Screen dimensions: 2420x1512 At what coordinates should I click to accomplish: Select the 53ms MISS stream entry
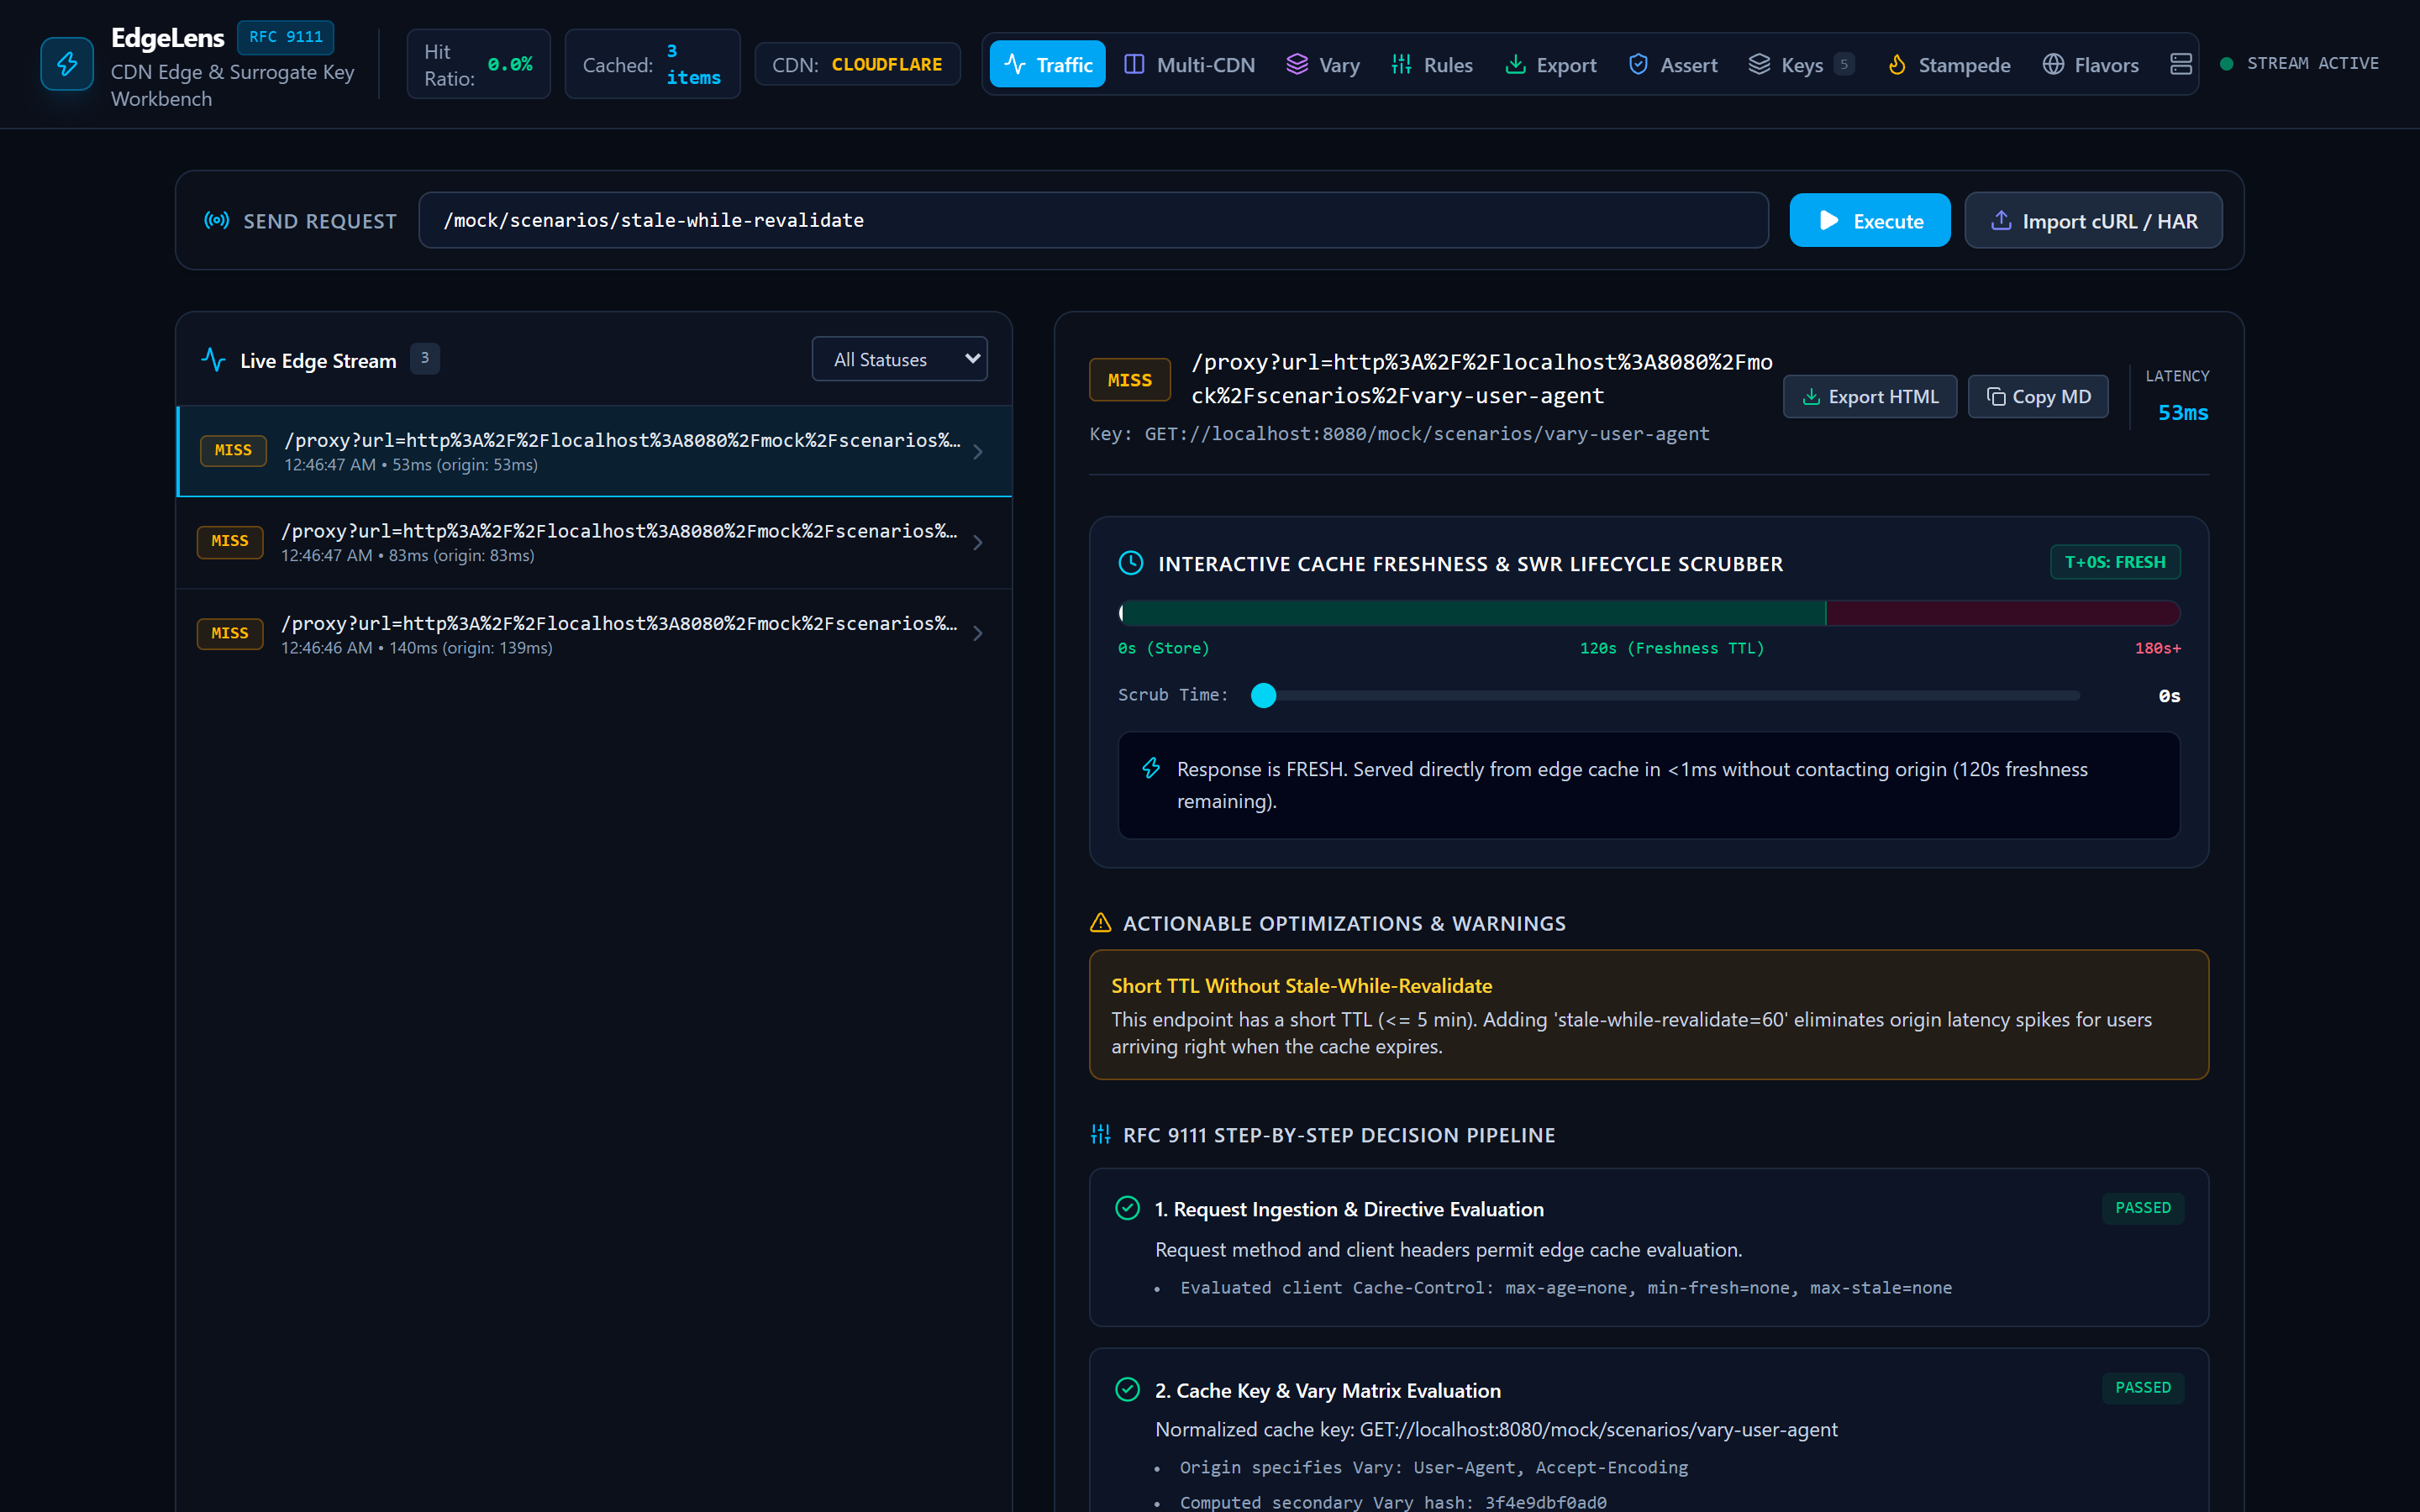tap(594, 451)
